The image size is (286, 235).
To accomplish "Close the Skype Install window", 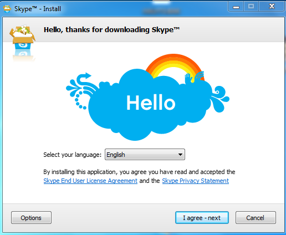I will pos(272,7).
